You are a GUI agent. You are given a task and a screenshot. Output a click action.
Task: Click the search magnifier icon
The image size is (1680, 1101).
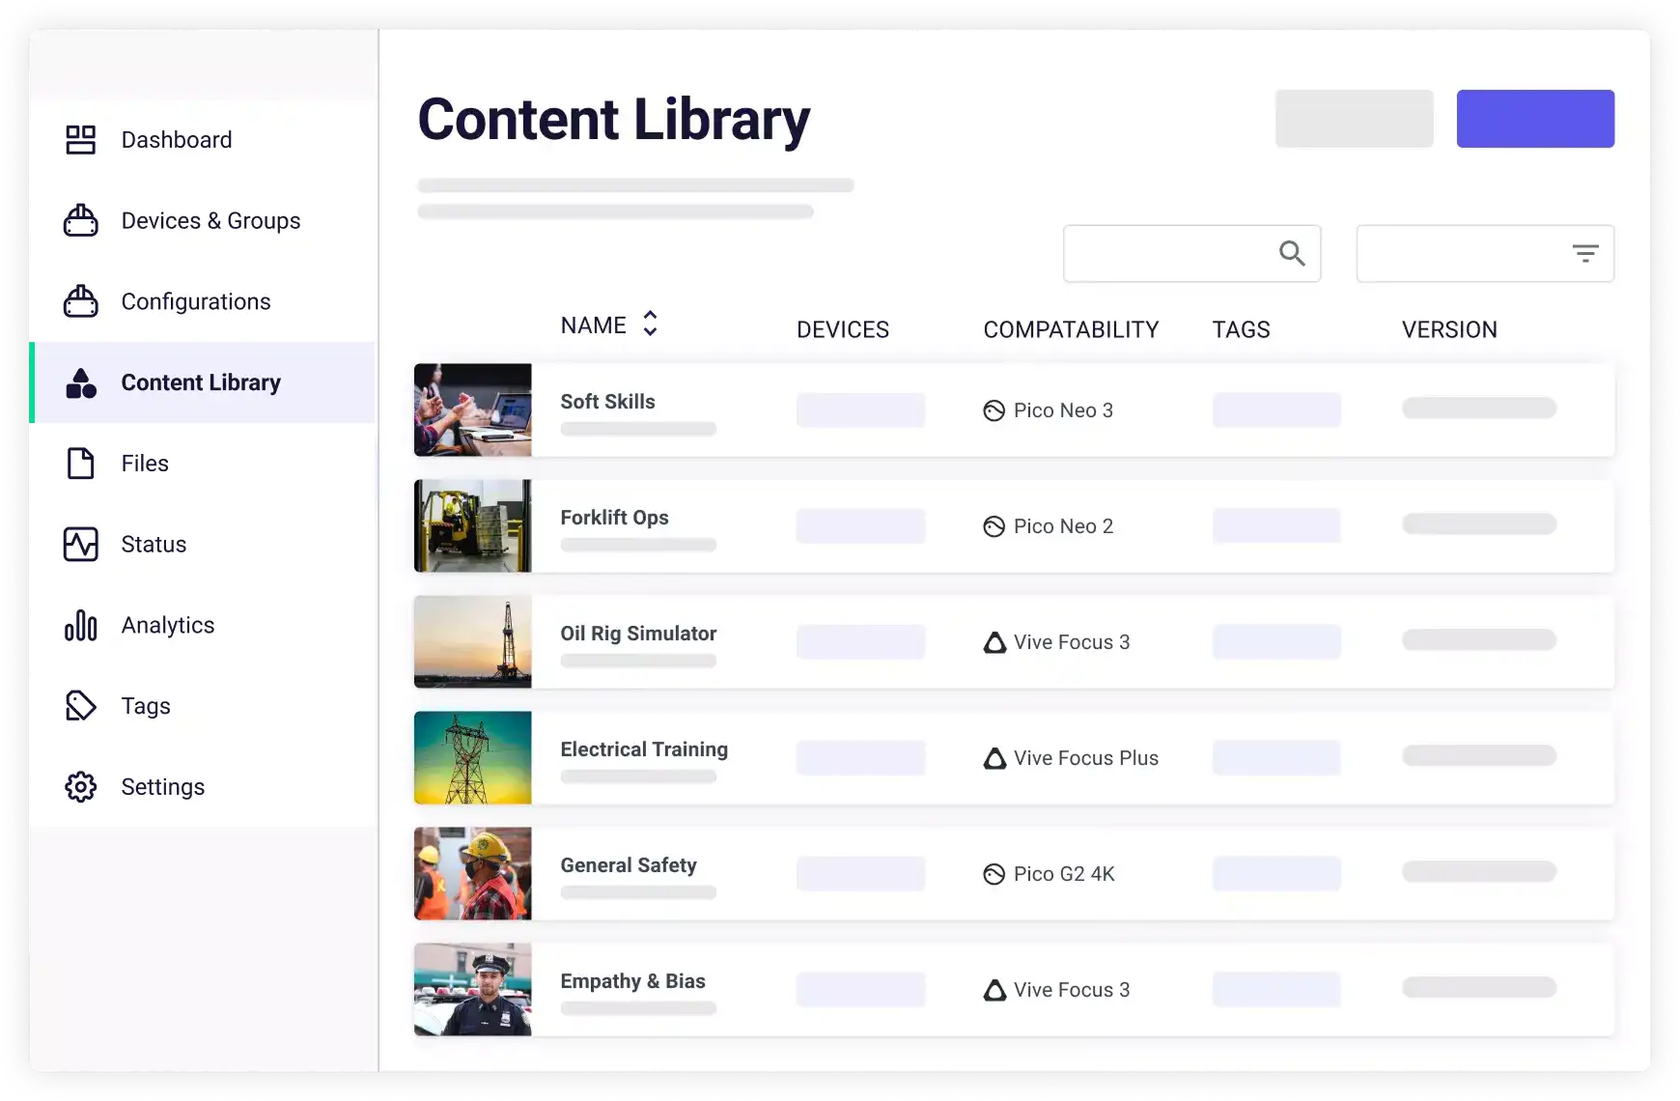(1291, 253)
